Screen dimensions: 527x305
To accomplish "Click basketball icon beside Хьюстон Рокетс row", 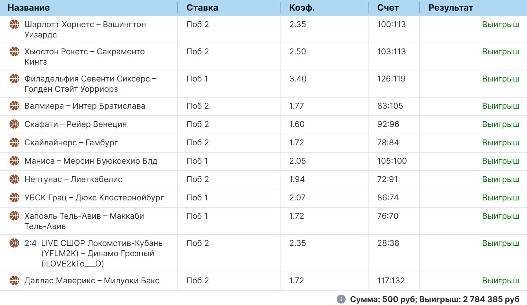I will click(x=14, y=52).
